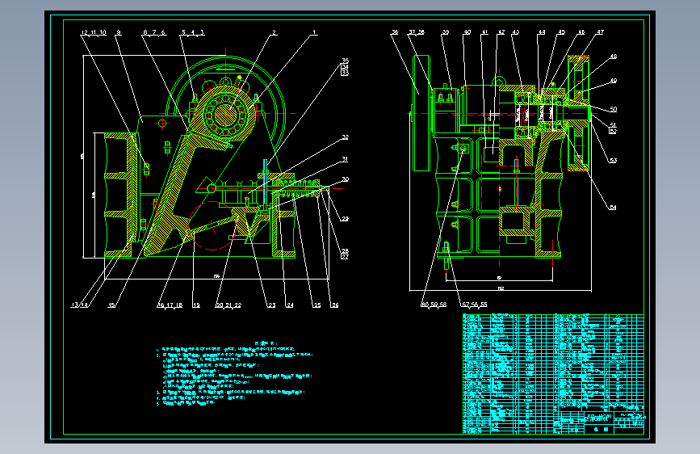Click the callout group 12 11 10
Image resolution: width=700 pixels, height=454 pixels.
(94, 32)
